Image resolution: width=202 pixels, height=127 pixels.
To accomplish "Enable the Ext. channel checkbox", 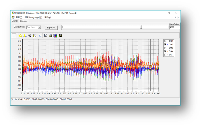I will click(x=165, y=55).
